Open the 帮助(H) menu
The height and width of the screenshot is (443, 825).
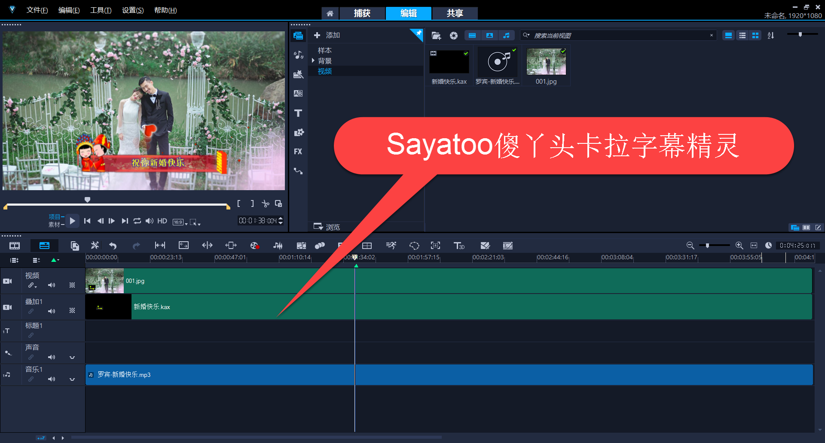click(x=165, y=10)
